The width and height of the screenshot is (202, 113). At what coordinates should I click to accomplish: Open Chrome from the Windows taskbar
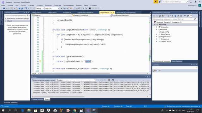(x=74, y=110)
